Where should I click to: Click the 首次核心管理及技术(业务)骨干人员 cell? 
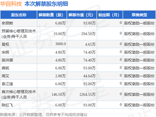(x=19, y=94)
